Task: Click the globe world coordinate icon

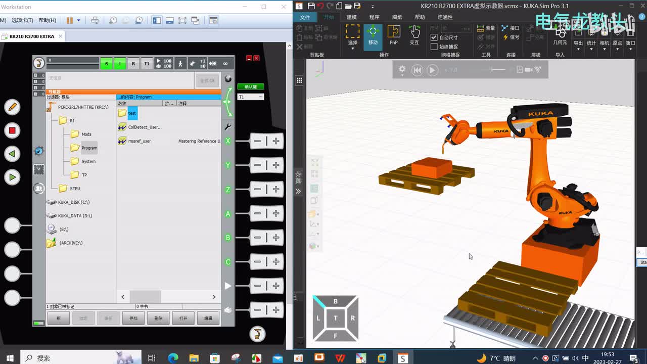Action: coord(228,79)
